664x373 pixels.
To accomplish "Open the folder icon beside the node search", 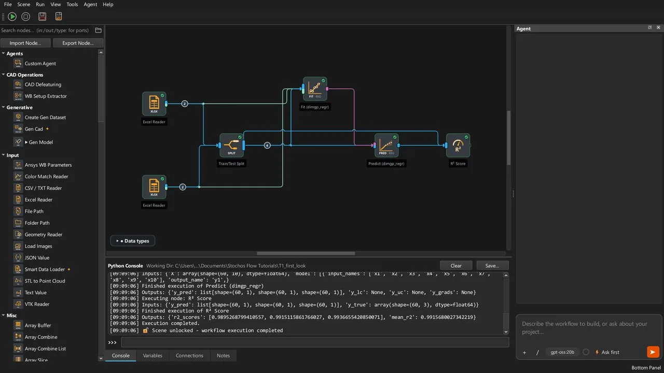I will click(x=98, y=31).
